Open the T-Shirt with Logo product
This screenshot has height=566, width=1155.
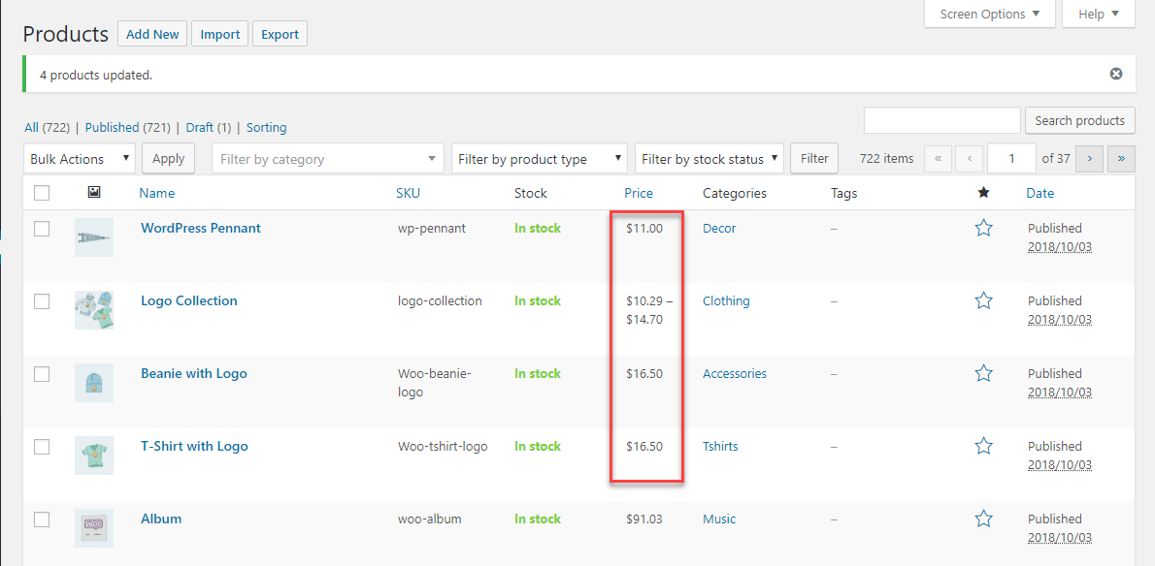click(194, 446)
